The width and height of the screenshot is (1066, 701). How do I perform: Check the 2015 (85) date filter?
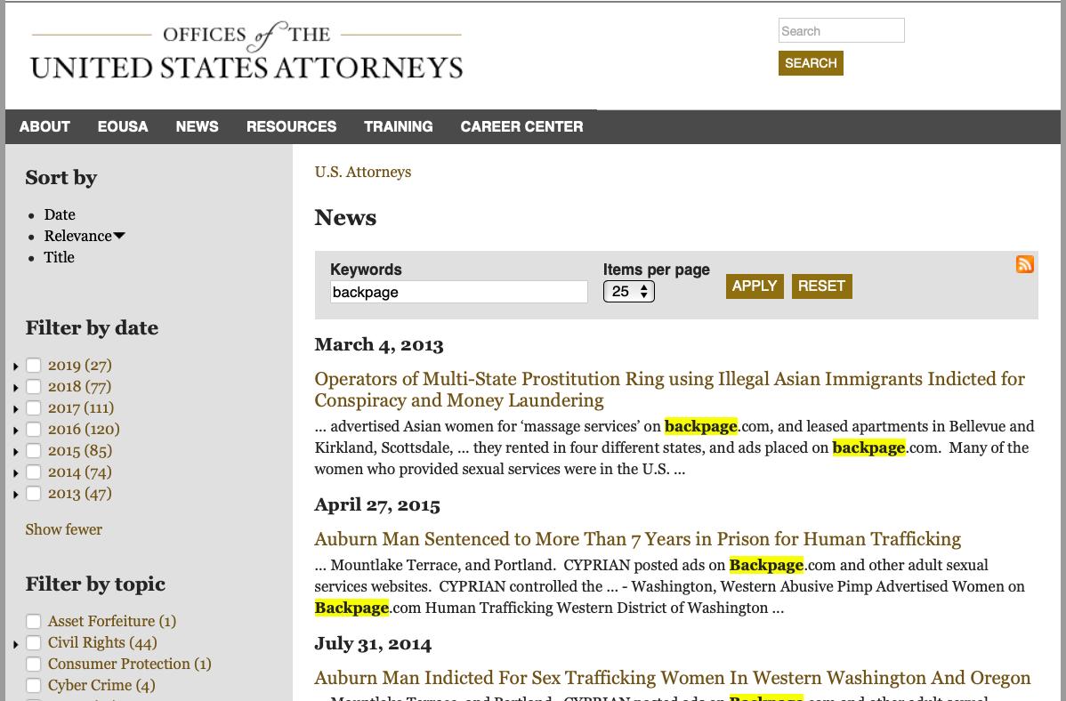[x=33, y=451]
